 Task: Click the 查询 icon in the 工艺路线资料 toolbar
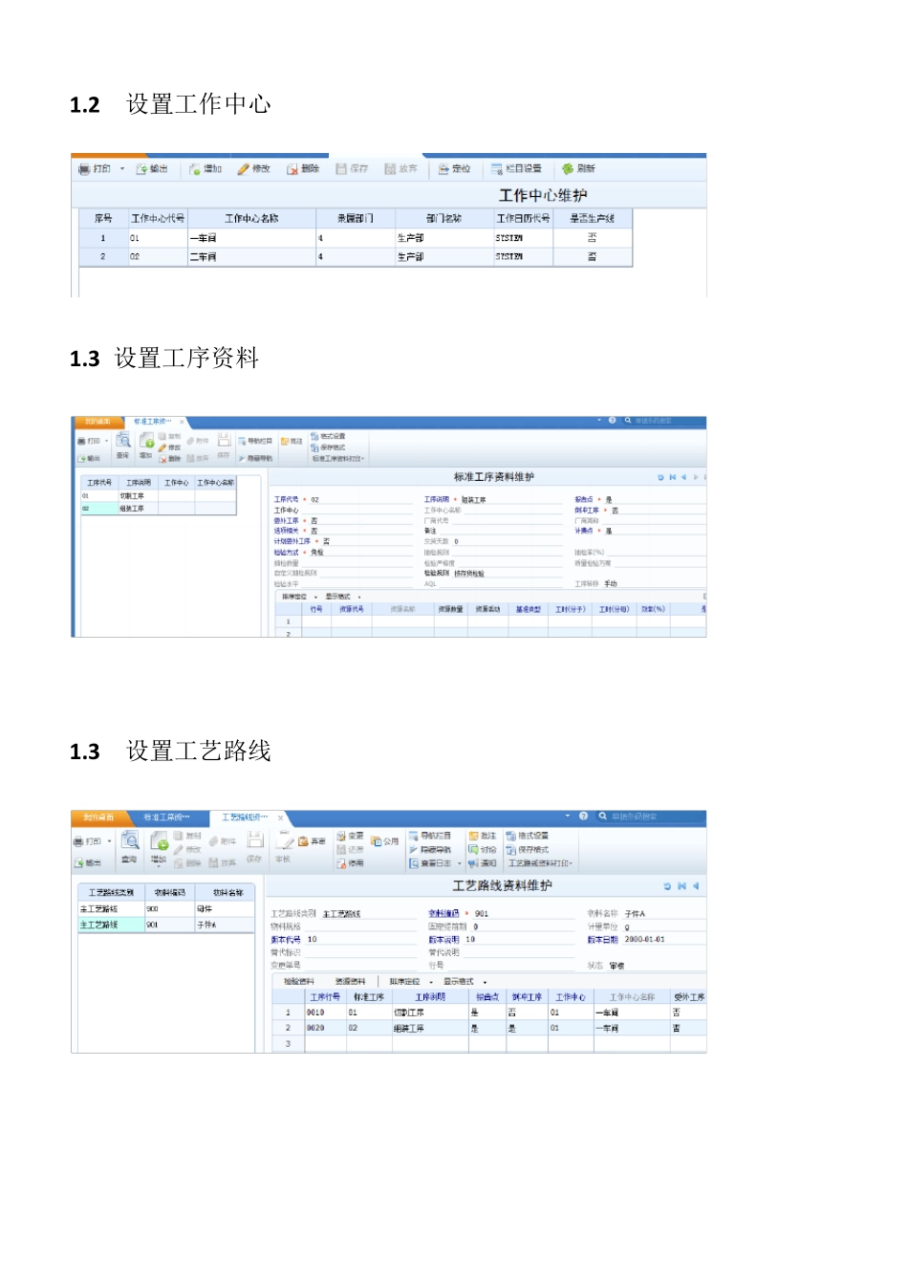click(129, 847)
